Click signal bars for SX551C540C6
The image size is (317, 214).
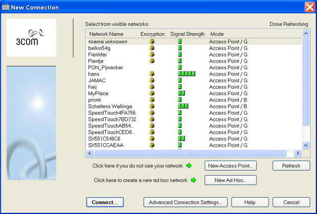pos(182,139)
